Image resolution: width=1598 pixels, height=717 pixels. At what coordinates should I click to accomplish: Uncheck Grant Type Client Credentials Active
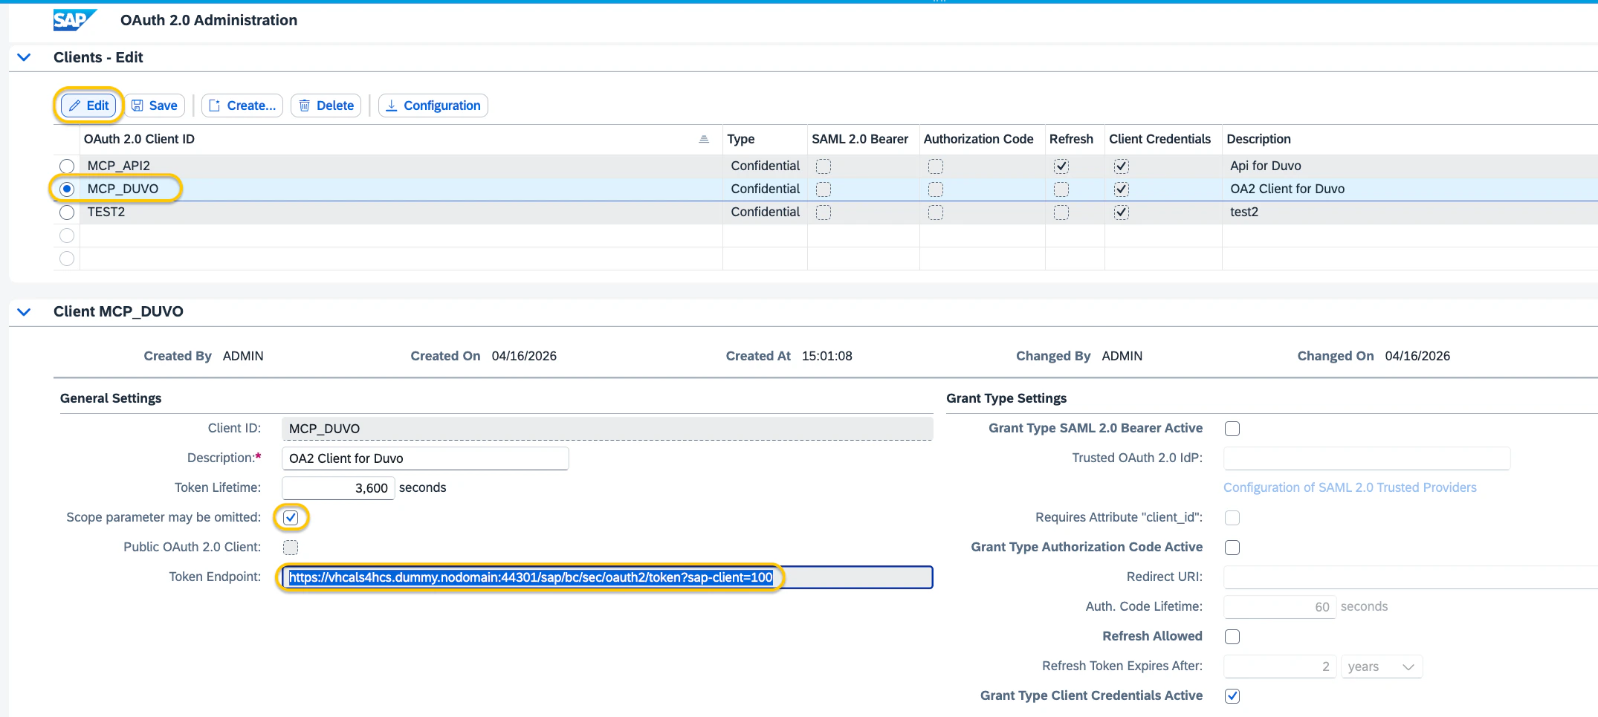click(1232, 695)
